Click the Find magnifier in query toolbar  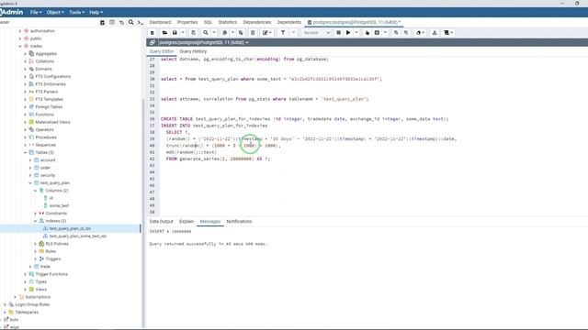point(206,33)
